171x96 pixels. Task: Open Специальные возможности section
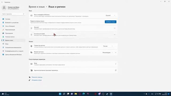[x=13, y=47]
